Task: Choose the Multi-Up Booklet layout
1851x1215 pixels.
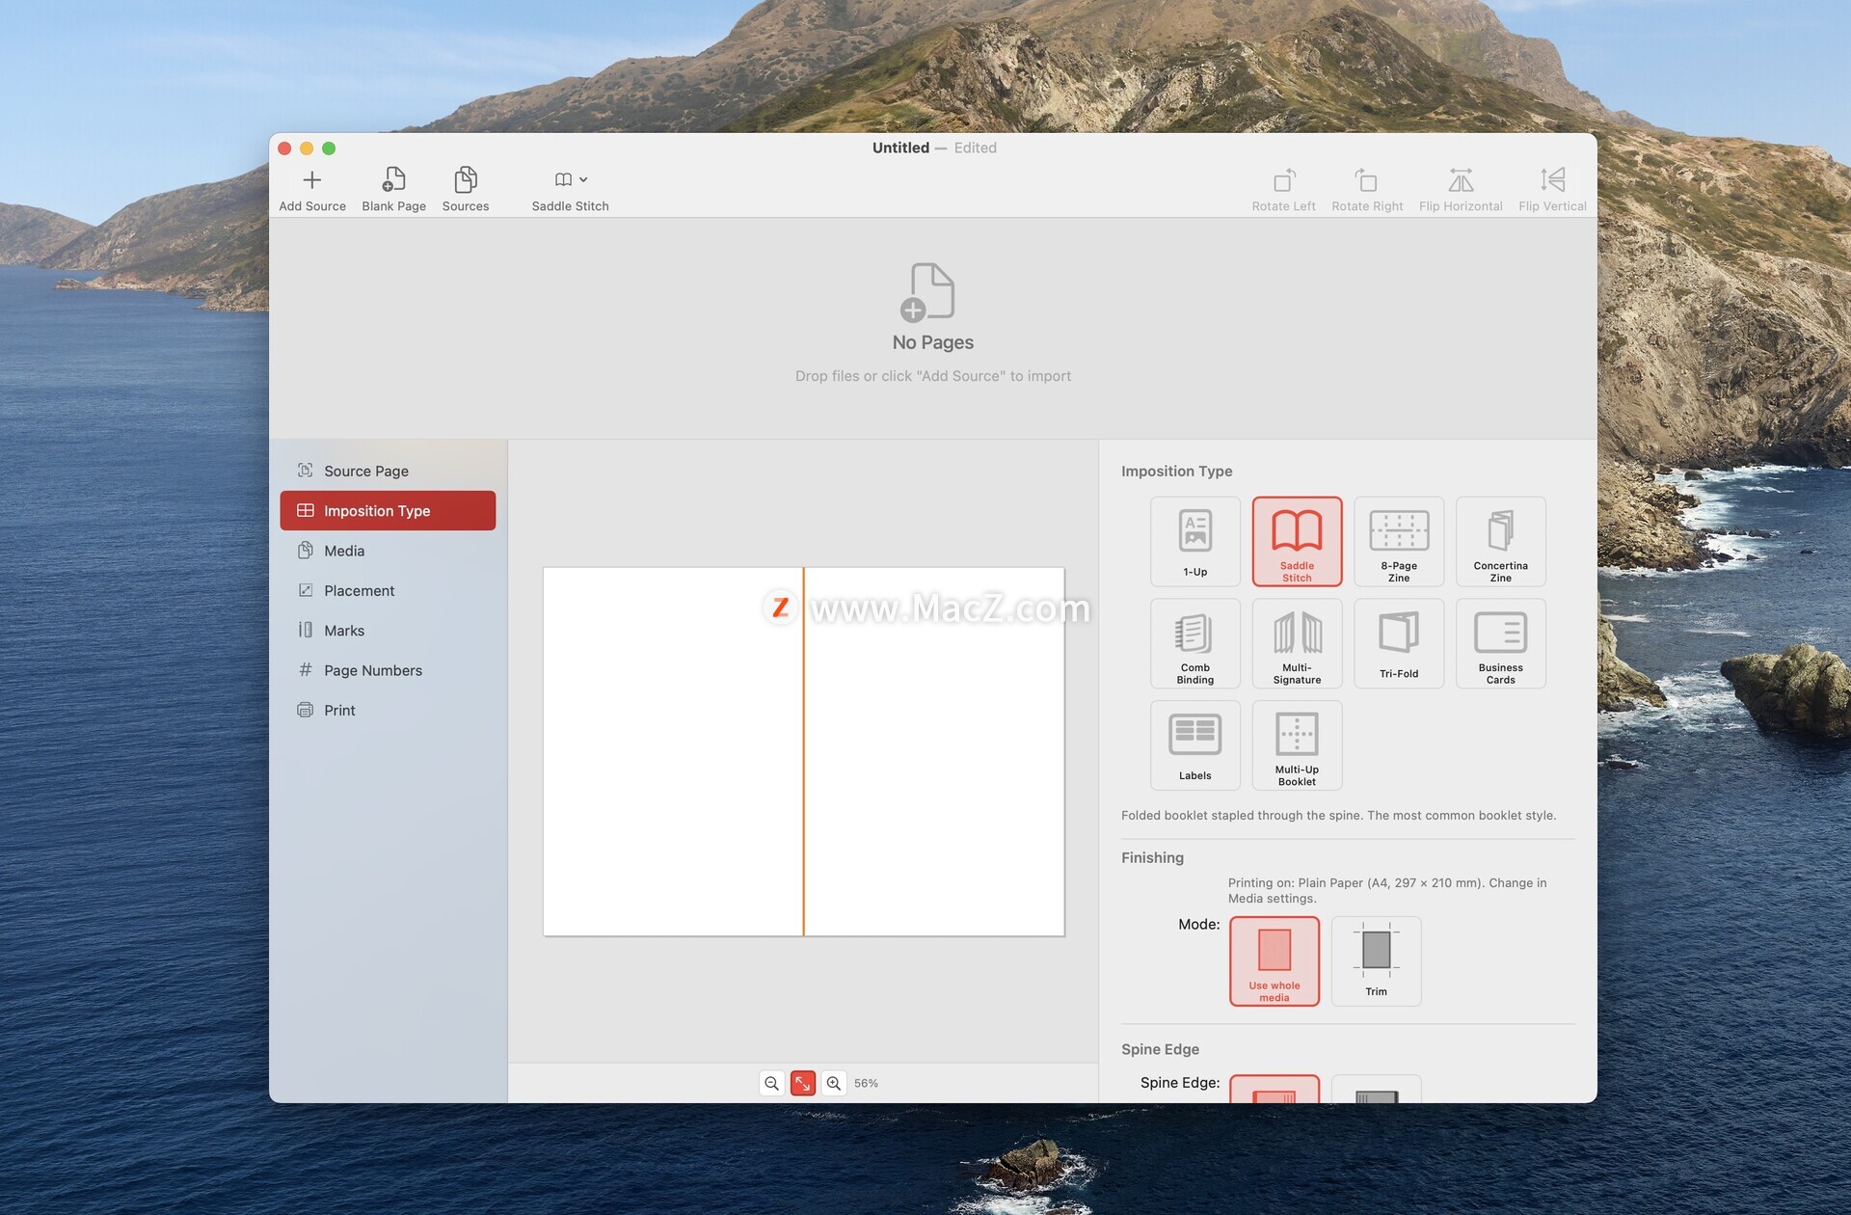Action: pyautogui.click(x=1297, y=744)
